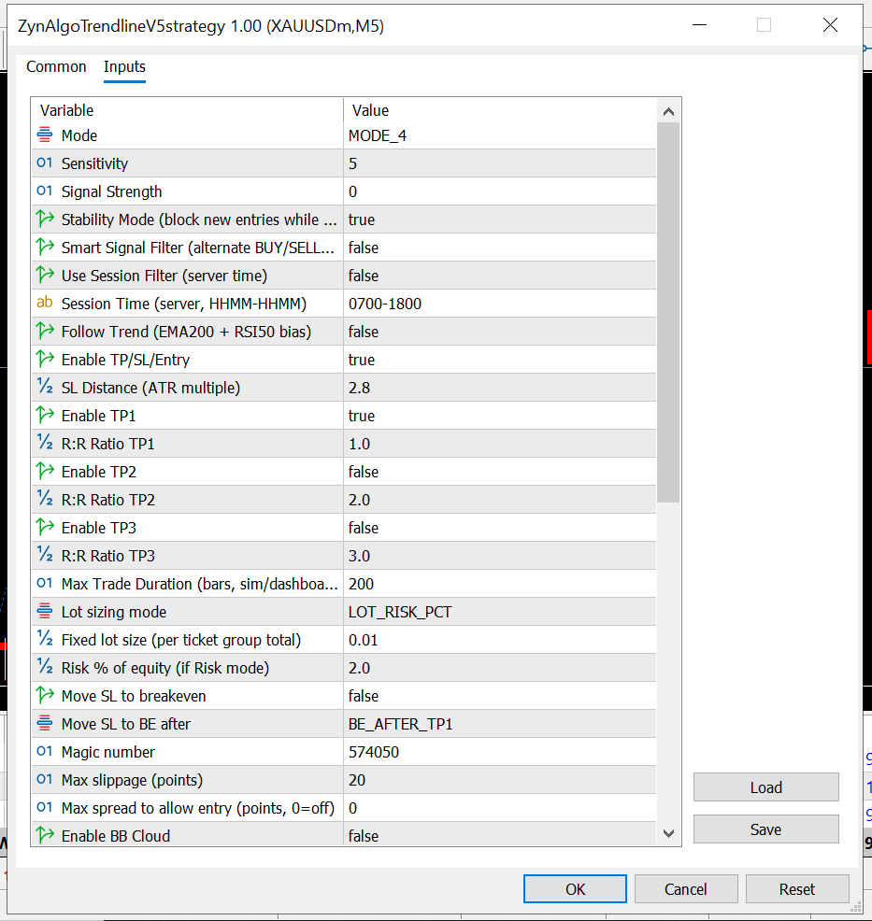This screenshot has width=872, height=921.
Task: Toggle Enable TP/SL/Entry value 'true'
Action: [499, 360]
